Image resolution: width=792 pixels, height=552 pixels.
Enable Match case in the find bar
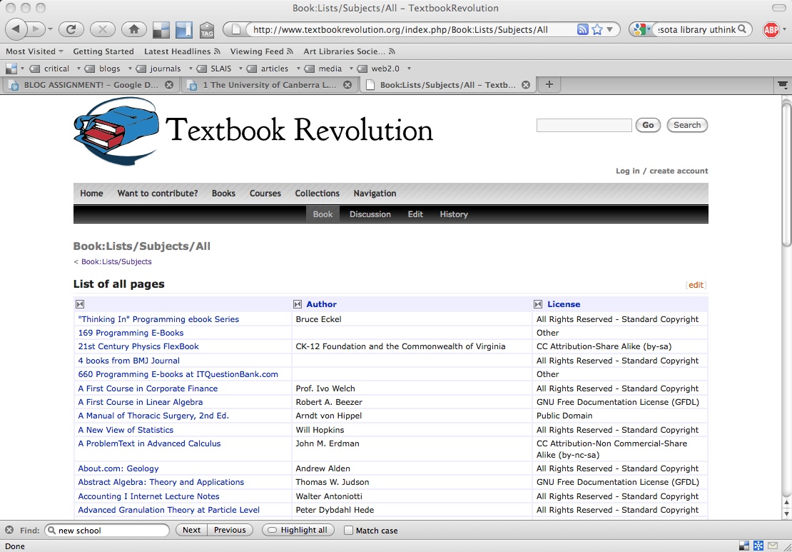(348, 530)
